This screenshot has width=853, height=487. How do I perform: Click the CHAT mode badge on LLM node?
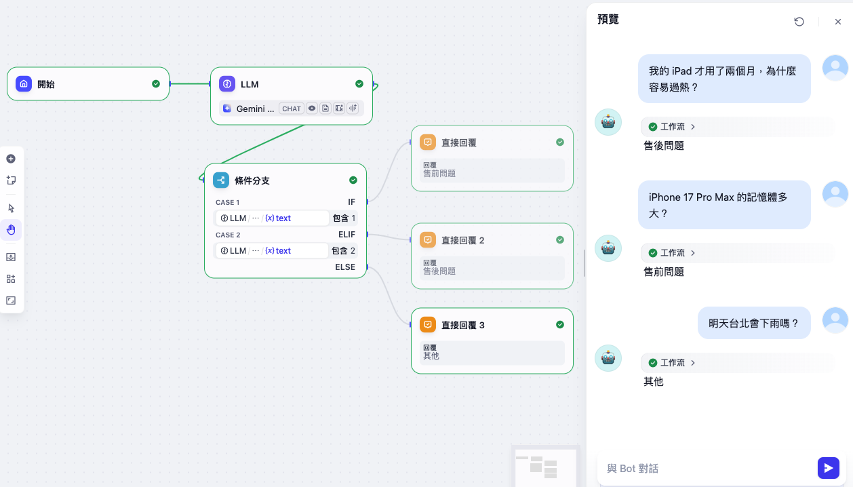(292, 109)
